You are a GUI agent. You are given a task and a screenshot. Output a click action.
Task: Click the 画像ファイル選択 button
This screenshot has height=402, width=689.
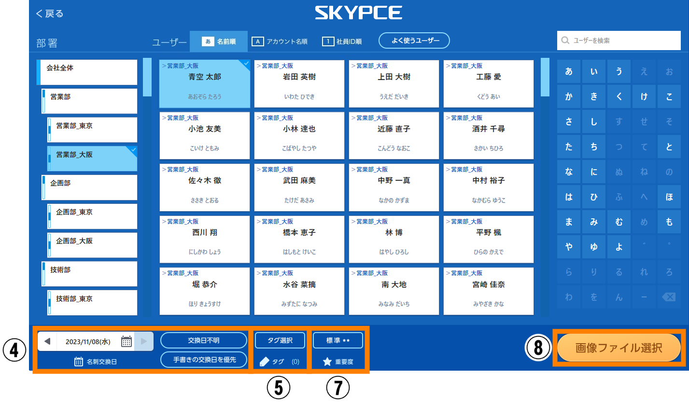tap(619, 348)
